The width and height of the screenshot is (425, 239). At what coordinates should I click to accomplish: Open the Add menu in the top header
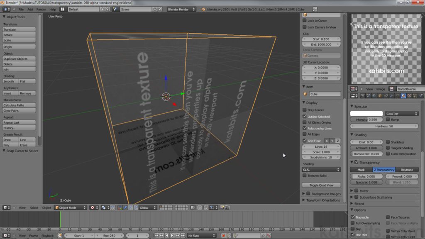pyautogui.click(x=31, y=9)
